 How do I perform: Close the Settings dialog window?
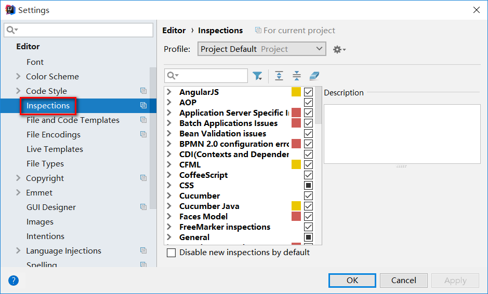tap(476, 10)
